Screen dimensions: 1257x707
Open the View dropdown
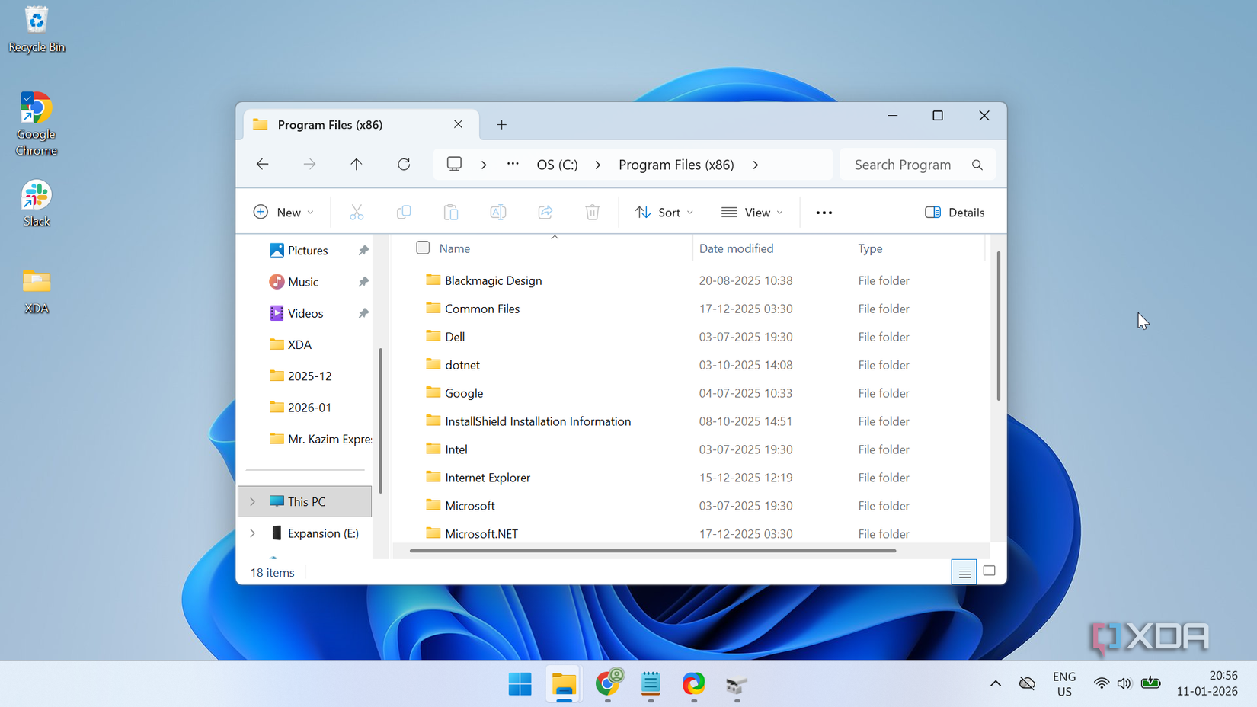click(x=753, y=212)
